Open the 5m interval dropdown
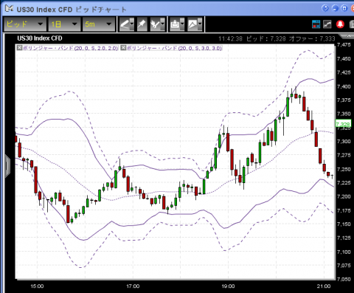Screen dimensions: 354x293 99,24
